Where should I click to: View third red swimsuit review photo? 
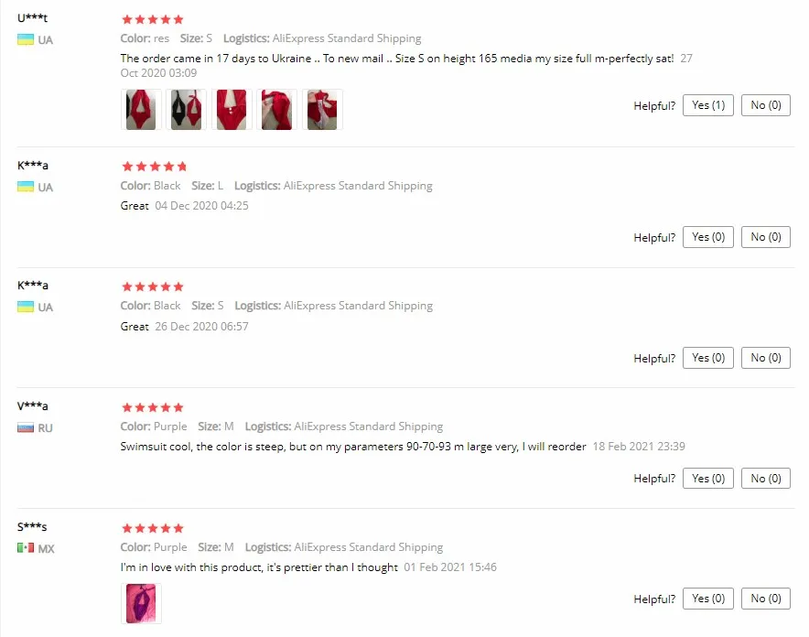pos(232,109)
